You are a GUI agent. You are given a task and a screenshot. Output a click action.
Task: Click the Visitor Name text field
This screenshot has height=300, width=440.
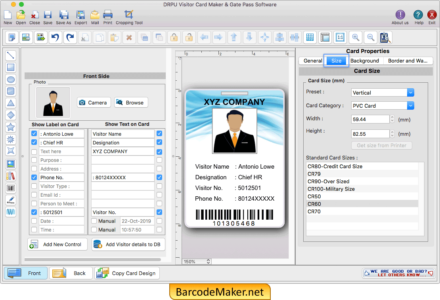point(122,134)
